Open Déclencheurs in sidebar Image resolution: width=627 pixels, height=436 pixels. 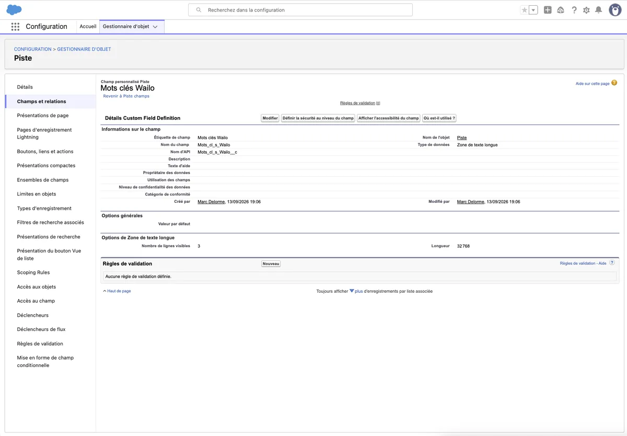[33, 315]
